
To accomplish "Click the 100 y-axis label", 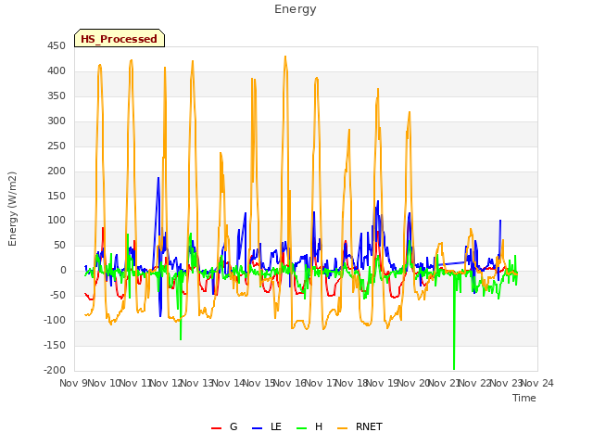I will 57,221.
